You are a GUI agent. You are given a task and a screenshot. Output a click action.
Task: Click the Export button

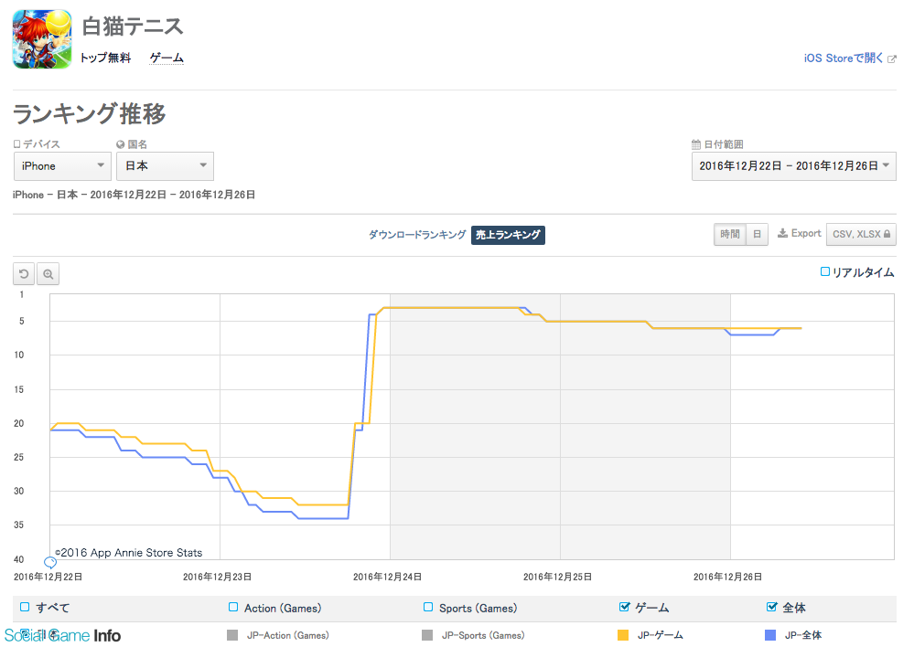click(x=799, y=234)
